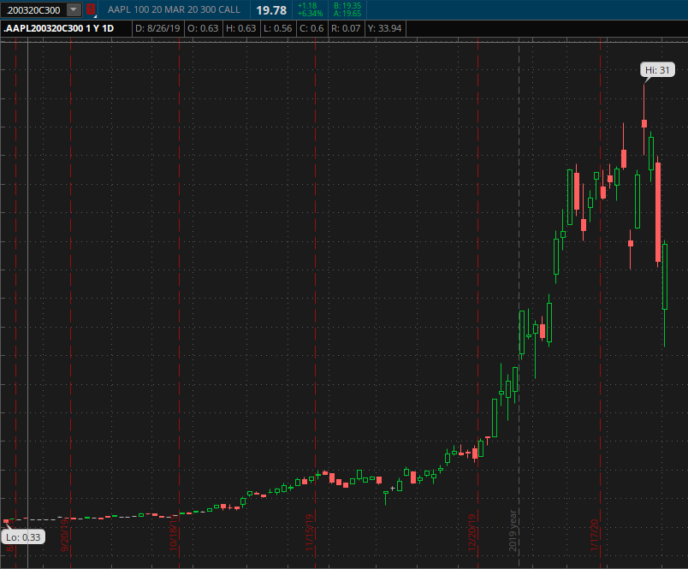Click the bid value B: 19.35

click(x=347, y=6)
